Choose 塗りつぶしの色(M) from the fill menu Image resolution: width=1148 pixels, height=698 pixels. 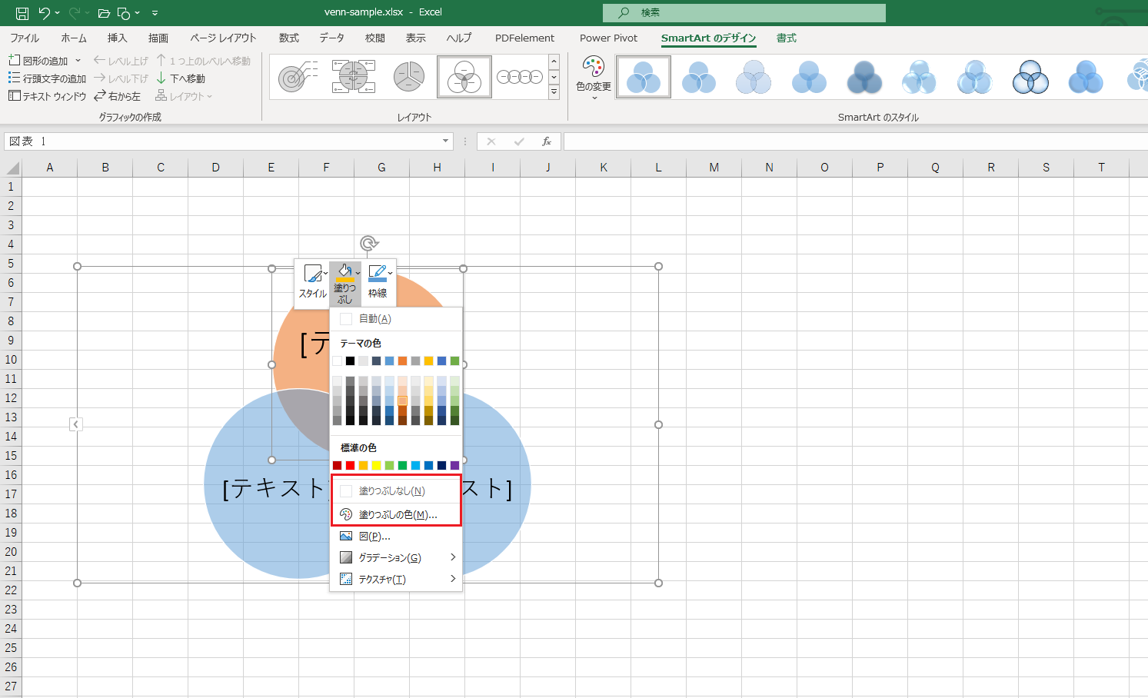397,514
